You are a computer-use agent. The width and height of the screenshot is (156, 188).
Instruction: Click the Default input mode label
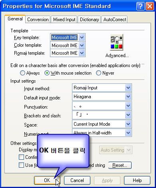click(x=42, y=98)
